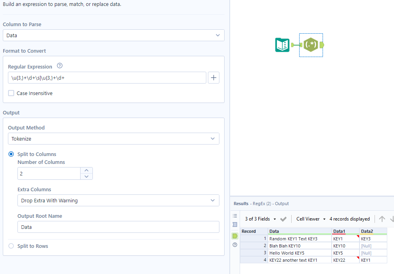
Task: Click the Number of Columns input field
Action: point(49,173)
